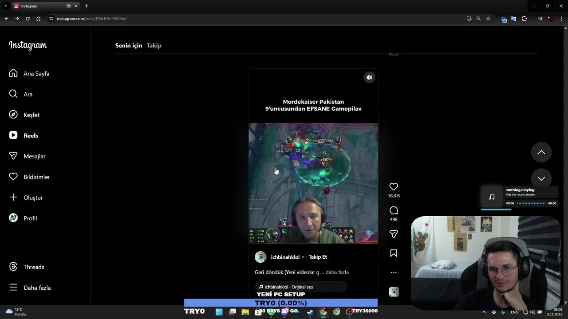Open Profil avatar in sidebar

point(13,218)
